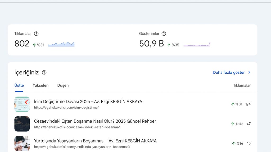Image resolution: width=271 pixels, height=152 pixels.
Task: Open the help icon beside İçeriğiniz
Action: point(44,72)
